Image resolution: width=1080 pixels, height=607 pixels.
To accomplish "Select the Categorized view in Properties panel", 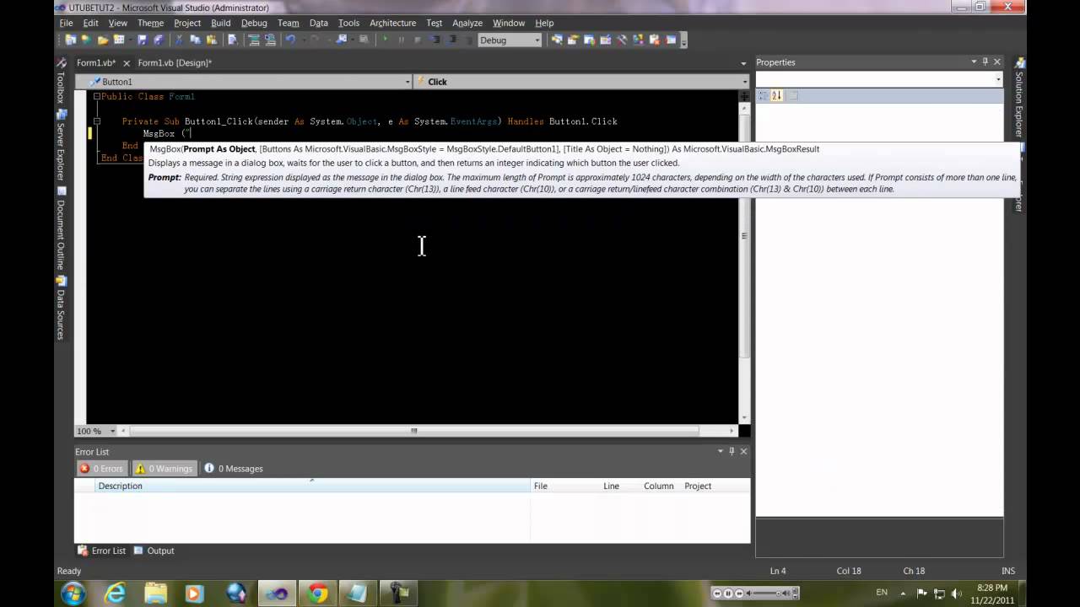I will [763, 95].
